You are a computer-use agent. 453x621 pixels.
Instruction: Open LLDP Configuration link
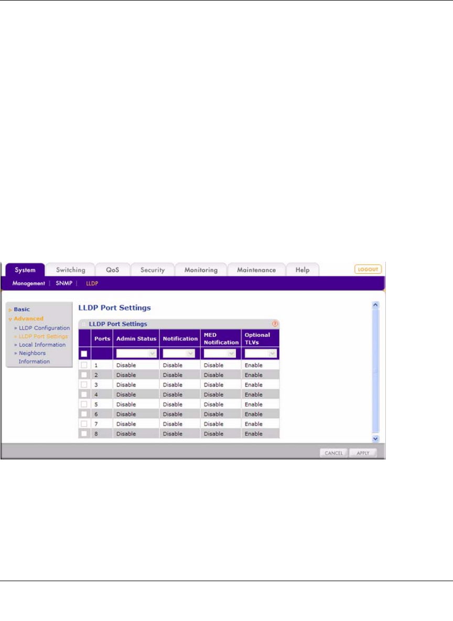[45, 328]
